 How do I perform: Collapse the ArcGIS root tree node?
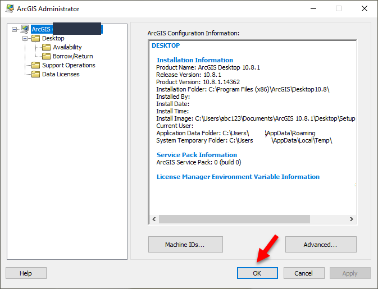point(15,29)
